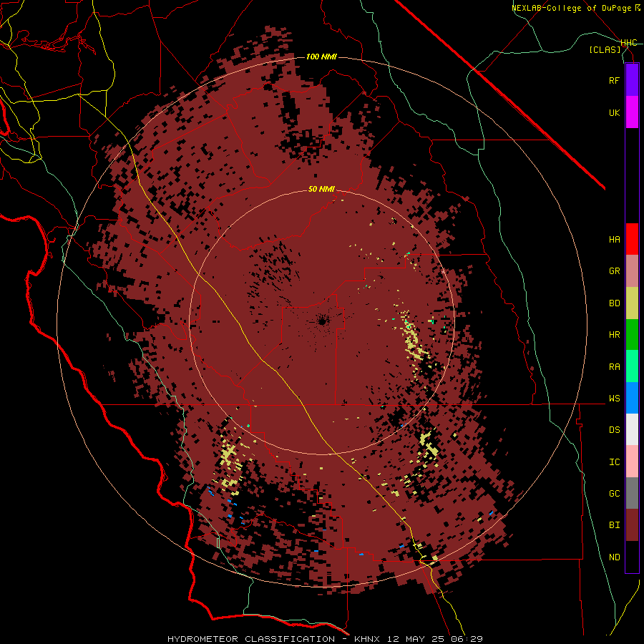Click the UK legend label
This screenshot has height=644, width=644.
click(x=615, y=112)
